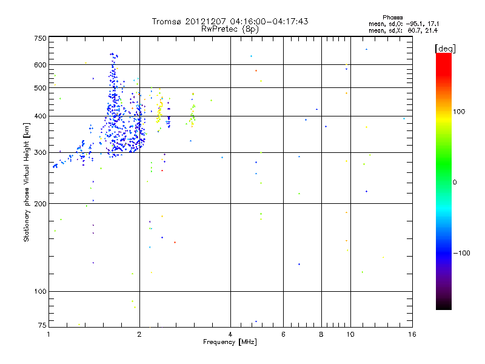Click the y-axis label '500'
Screen dimensions: 485x364
[x=40, y=88]
